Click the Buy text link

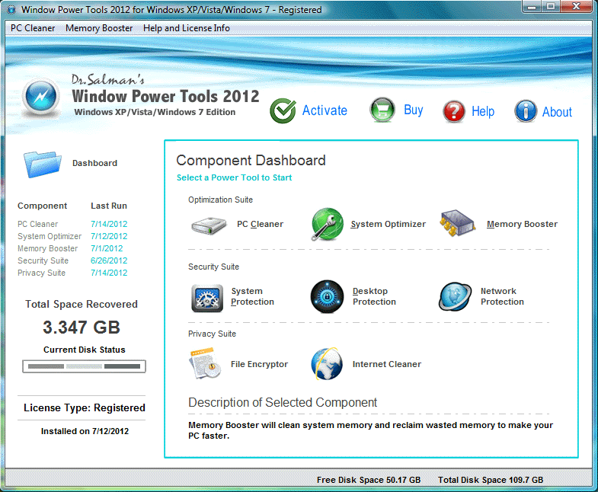point(414,110)
